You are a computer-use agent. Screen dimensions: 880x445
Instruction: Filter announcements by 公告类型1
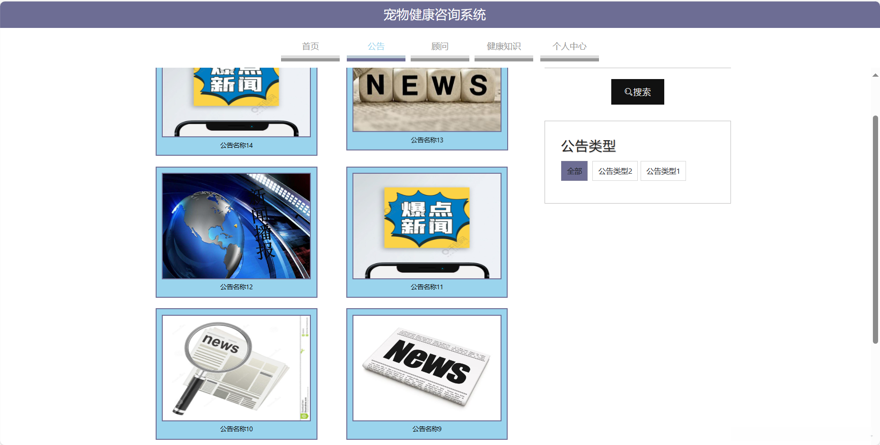pos(663,170)
